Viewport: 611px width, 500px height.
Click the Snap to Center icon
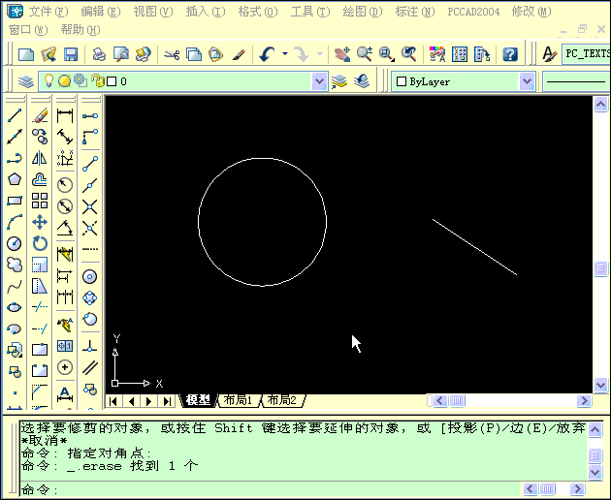(90, 277)
